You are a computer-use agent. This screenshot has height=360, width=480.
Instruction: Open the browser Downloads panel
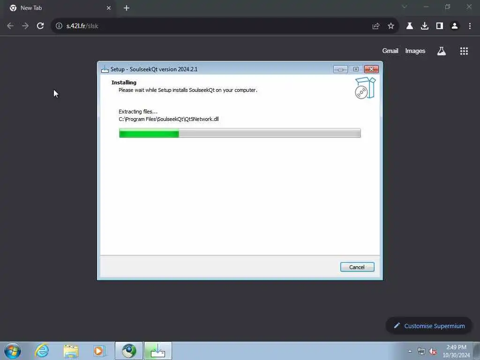coord(425,26)
